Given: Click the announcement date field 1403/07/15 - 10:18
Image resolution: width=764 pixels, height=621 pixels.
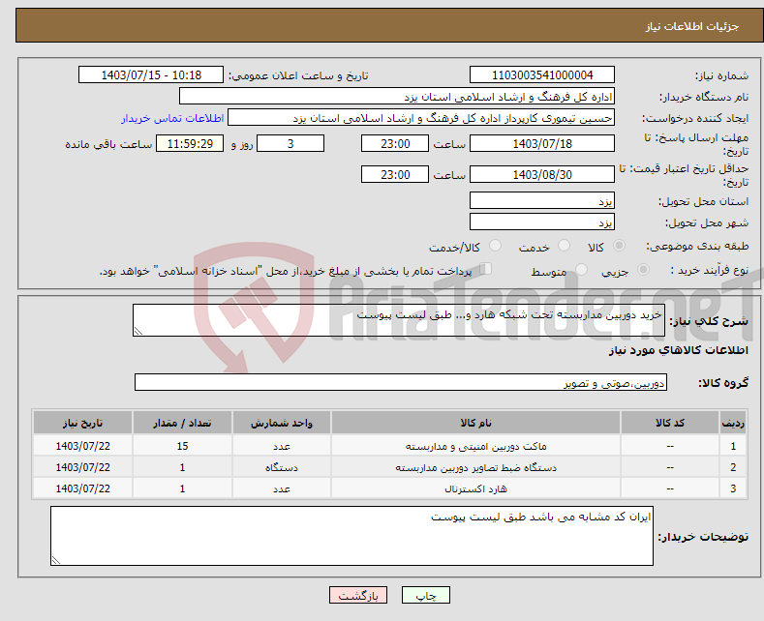Looking at the screenshot, I should click(151, 74).
